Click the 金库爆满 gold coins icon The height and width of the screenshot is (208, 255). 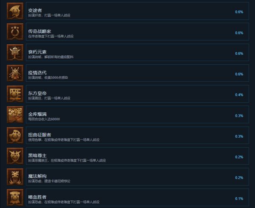click(x=15, y=114)
